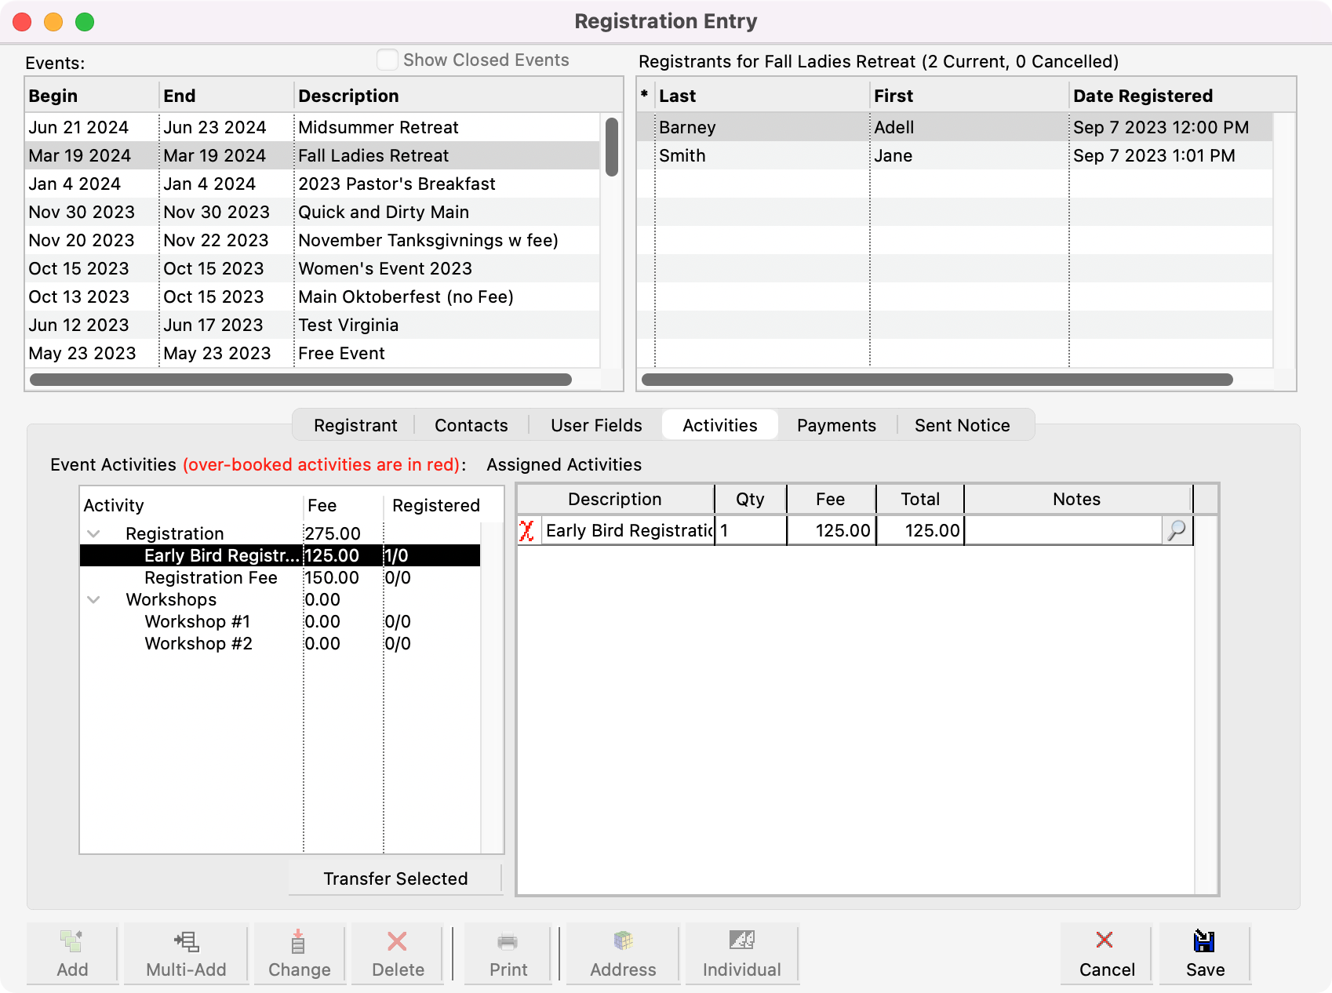Click the Add registrant icon
This screenshot has width=1332, height=993.
[x=72, y=941]
